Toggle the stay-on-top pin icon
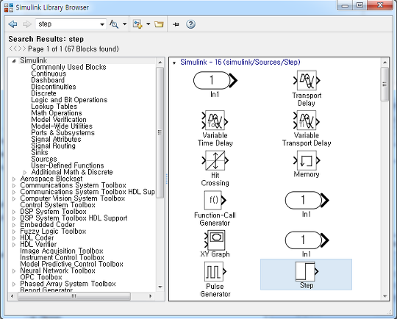 click(176, 24)
